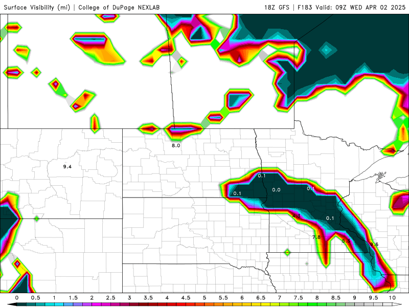Click the 0.5 tick label on color scale

(x=35, y=298)
